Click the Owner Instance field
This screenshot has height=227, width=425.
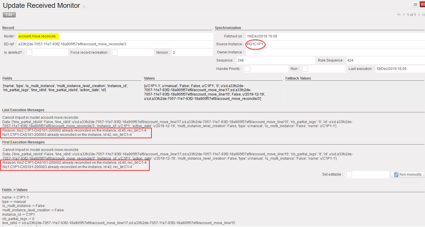point(334,52)
